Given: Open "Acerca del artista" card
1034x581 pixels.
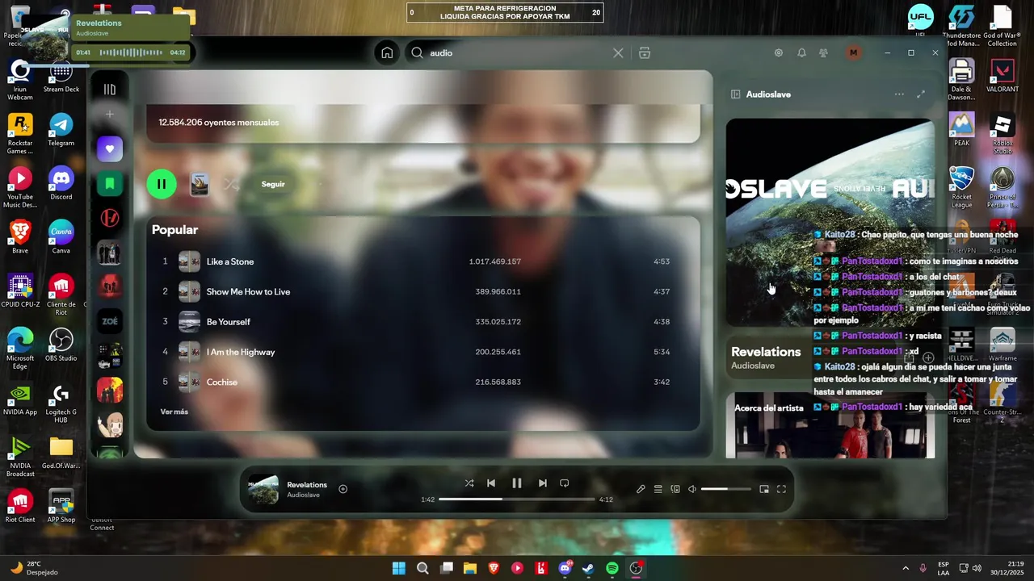Looking at the screenshot, I should coord(830,425).
